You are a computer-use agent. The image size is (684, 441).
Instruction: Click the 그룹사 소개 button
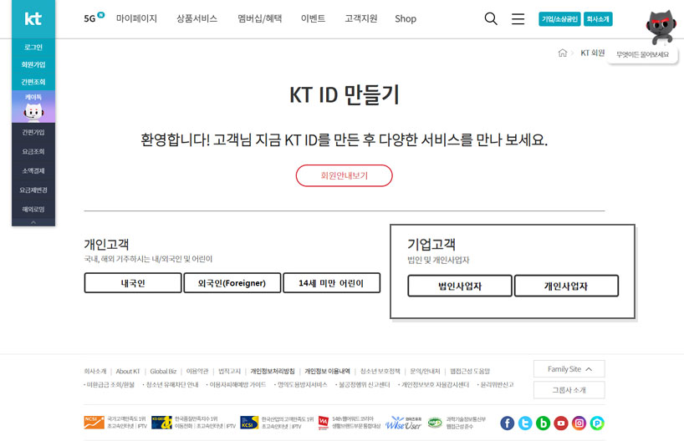[x=569, y=389]
